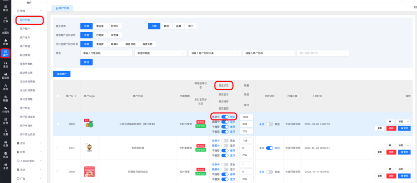The image size is (417, 183).
Task: Filter business status by 营业中
Action: tap(100, 26)
